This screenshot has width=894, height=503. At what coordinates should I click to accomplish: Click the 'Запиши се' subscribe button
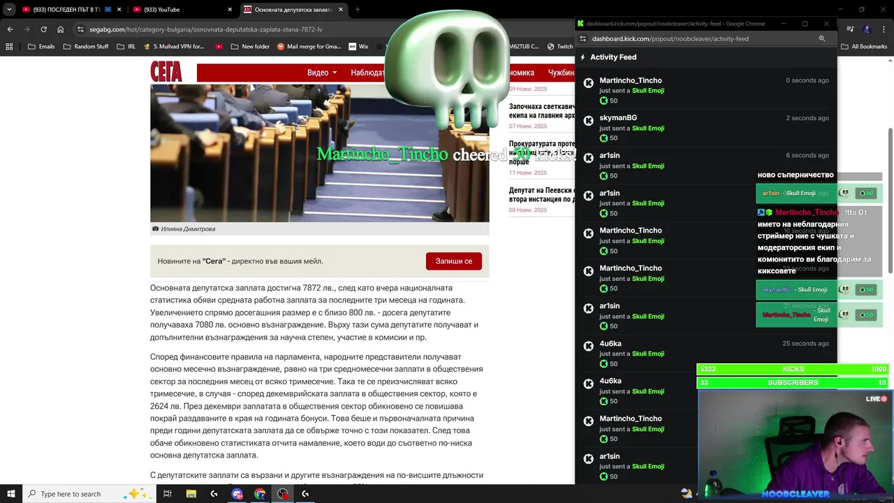454,261
